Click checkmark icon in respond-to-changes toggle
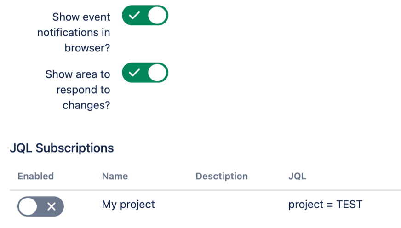Screen dimensions: 401x228 tap(134, 73)
